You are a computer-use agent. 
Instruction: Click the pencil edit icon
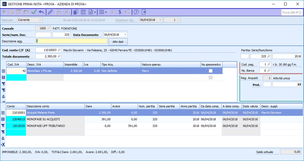pyautogui.click(x=50, y=12)
